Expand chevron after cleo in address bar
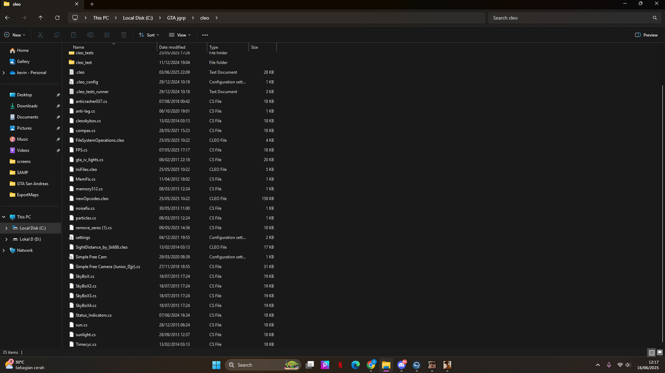 pyautogui.click(x=216, y=18)
